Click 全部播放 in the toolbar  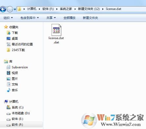pos(70,18)
